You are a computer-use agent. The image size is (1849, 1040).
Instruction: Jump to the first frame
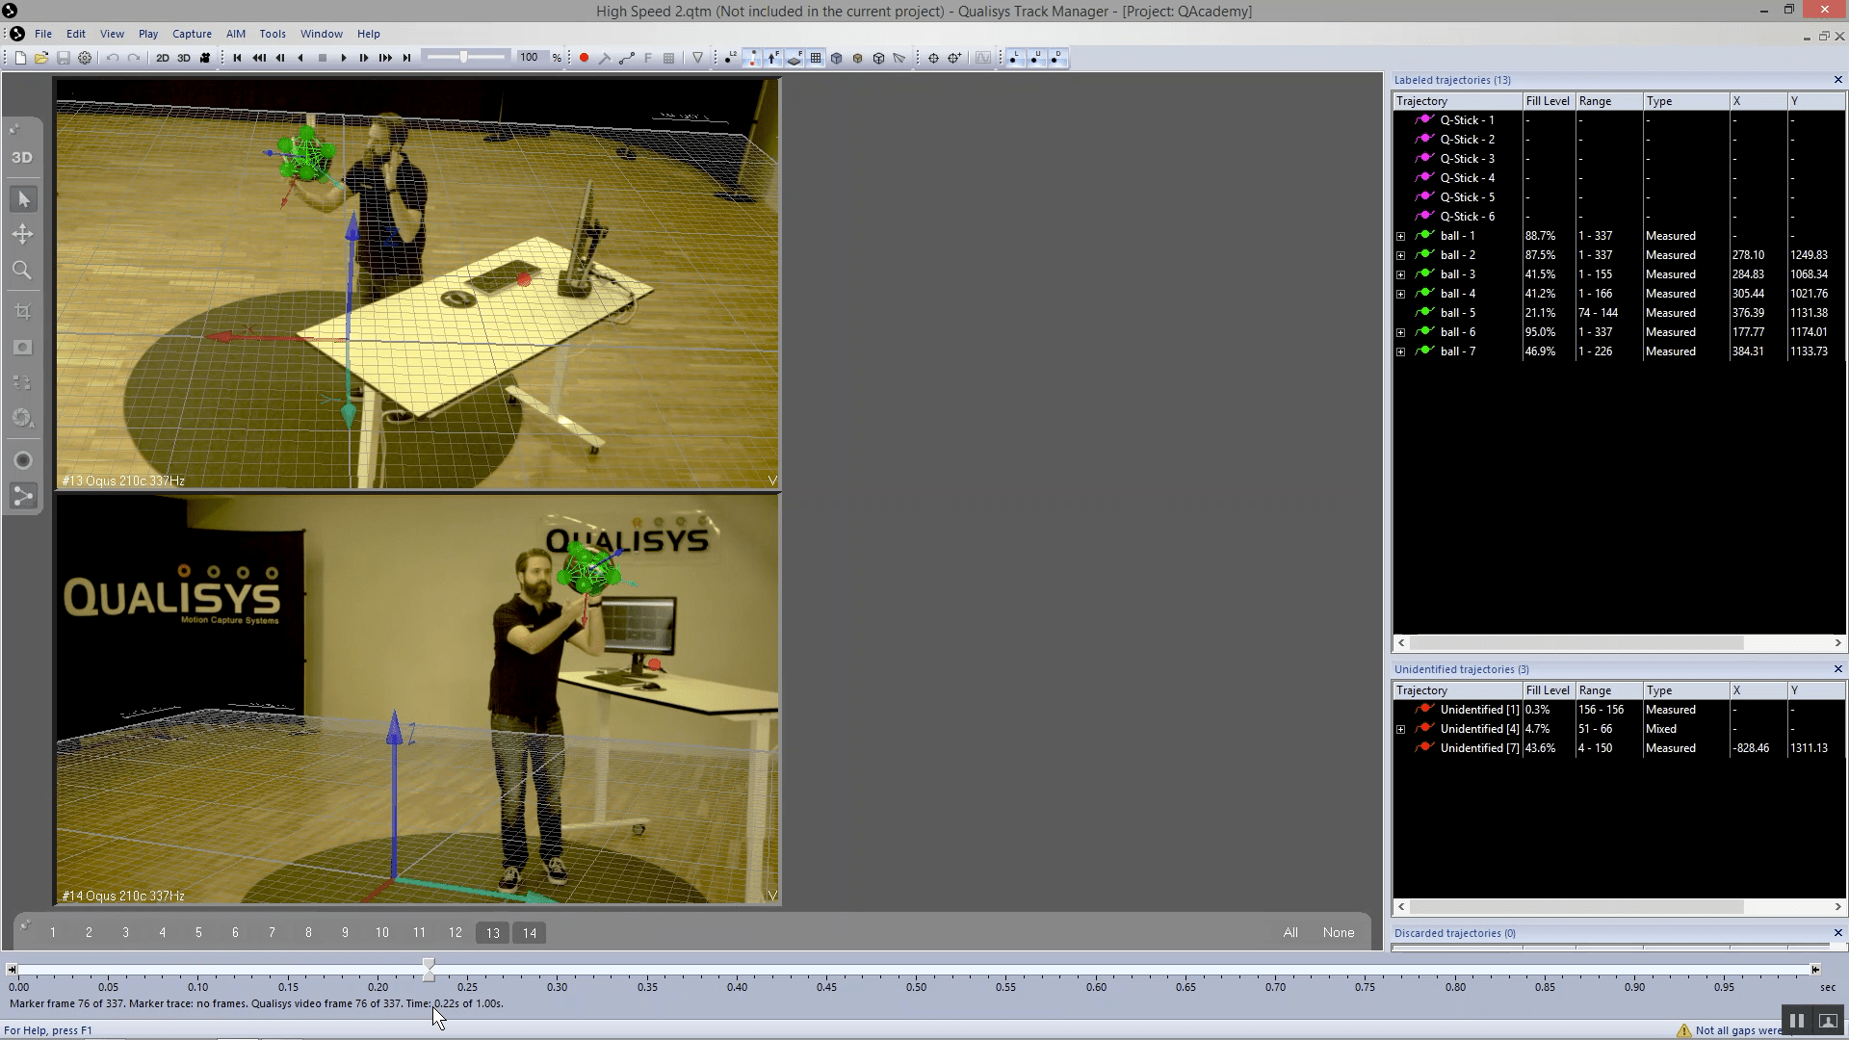click(x=237, y=58)
